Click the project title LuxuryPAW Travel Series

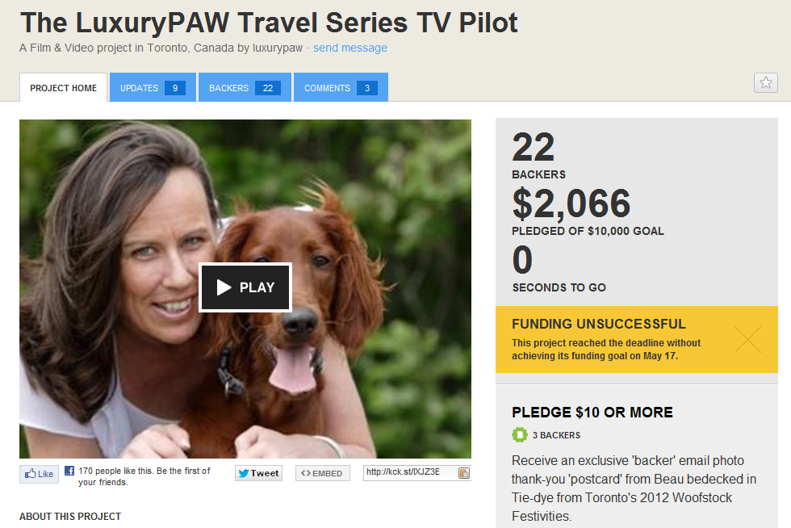click(x=269, y=23)
